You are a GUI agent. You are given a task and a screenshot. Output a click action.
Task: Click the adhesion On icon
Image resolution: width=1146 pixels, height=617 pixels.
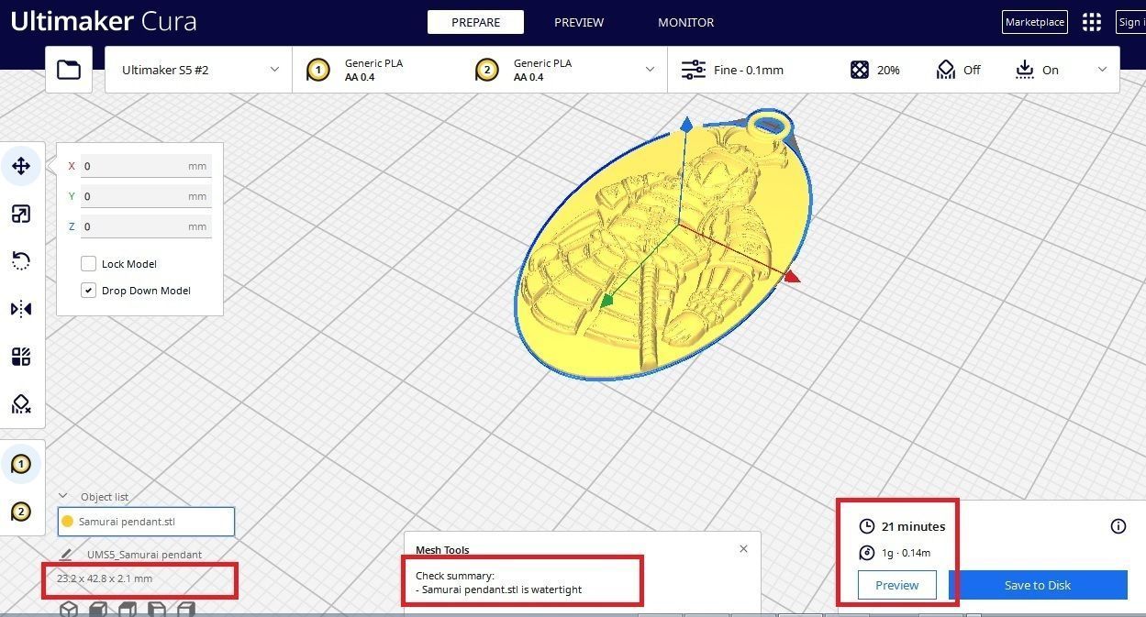pos(1025,70)
